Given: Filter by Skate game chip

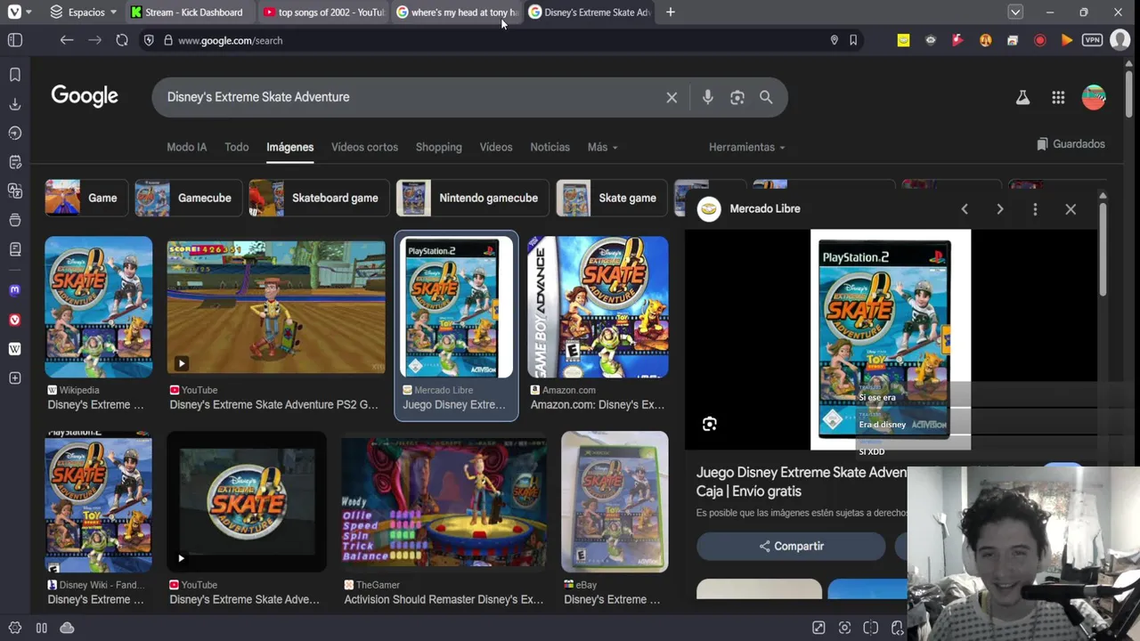Looking at the screenshot, I should click(x=610, y=198).
